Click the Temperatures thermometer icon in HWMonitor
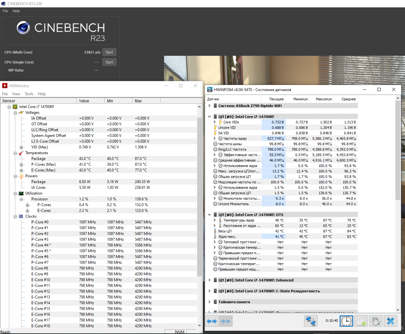The width and height of the screenshot is (405, 334). pos(21,153)
